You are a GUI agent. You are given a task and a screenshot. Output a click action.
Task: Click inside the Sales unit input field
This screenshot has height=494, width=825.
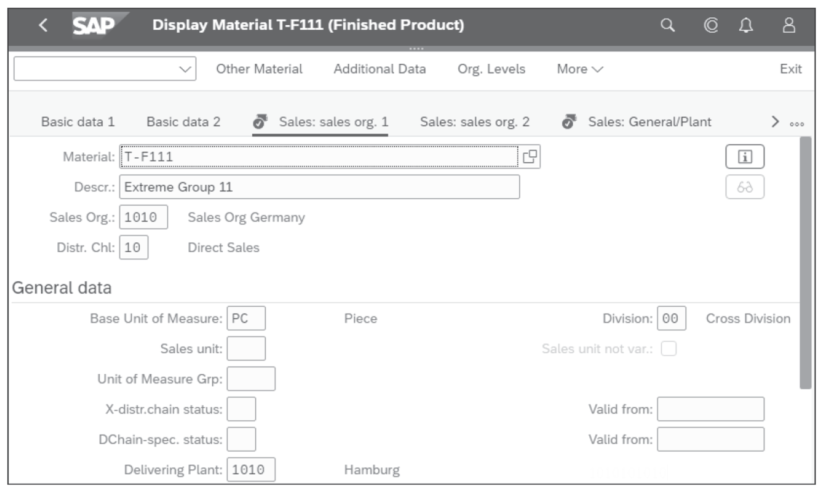tap(246, 348)
